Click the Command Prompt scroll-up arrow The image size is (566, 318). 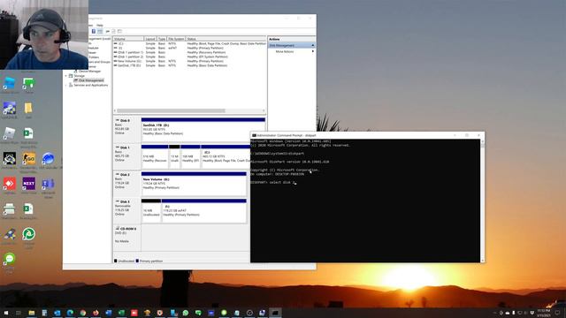point(483,141)
